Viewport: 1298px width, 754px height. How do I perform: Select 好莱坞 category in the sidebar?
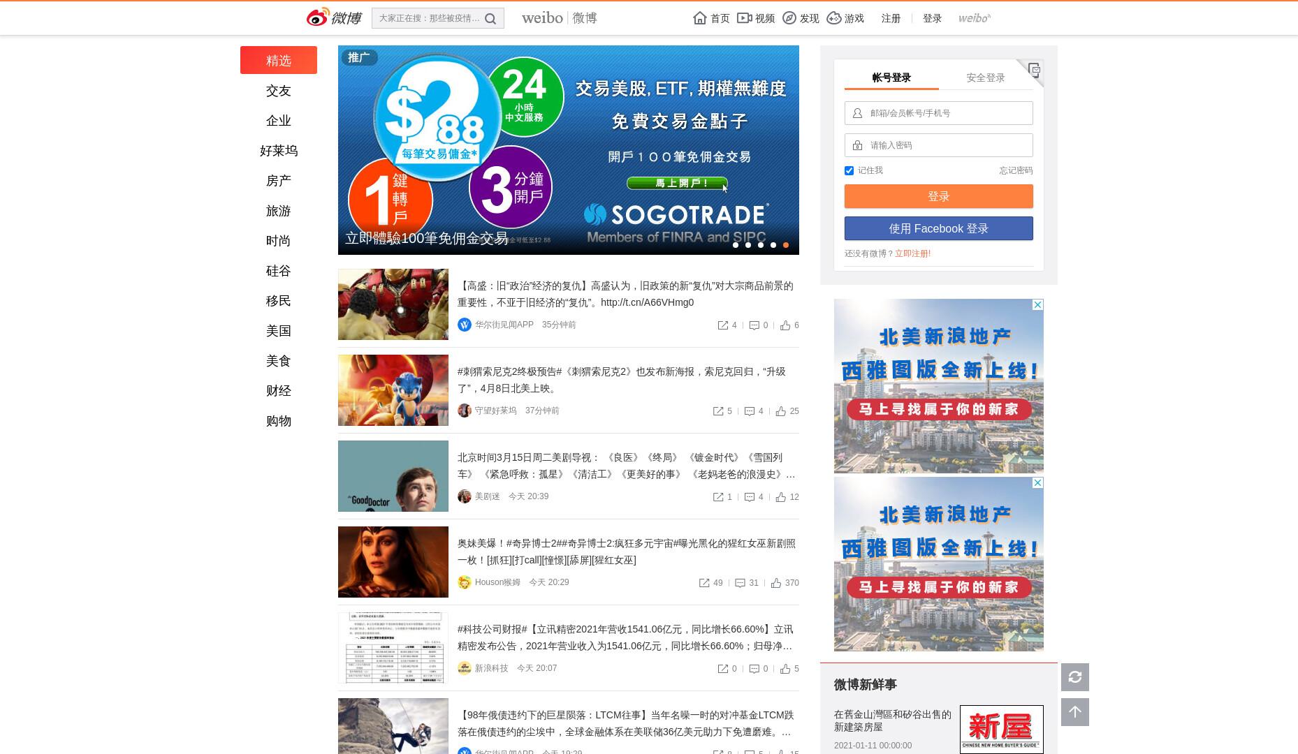click(x=279, y=151)
